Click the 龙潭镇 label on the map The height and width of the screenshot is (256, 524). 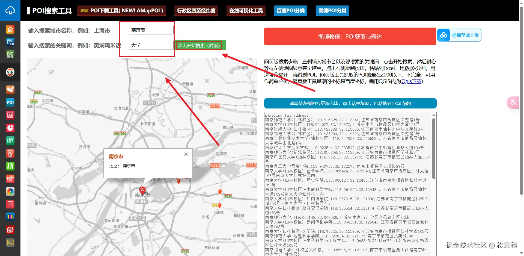(221, 153)
